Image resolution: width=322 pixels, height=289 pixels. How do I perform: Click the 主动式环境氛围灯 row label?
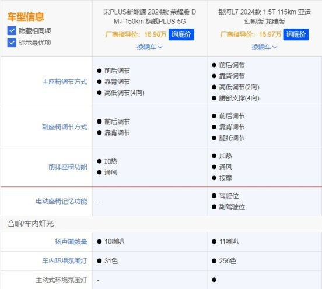click(x=61, y=280)
